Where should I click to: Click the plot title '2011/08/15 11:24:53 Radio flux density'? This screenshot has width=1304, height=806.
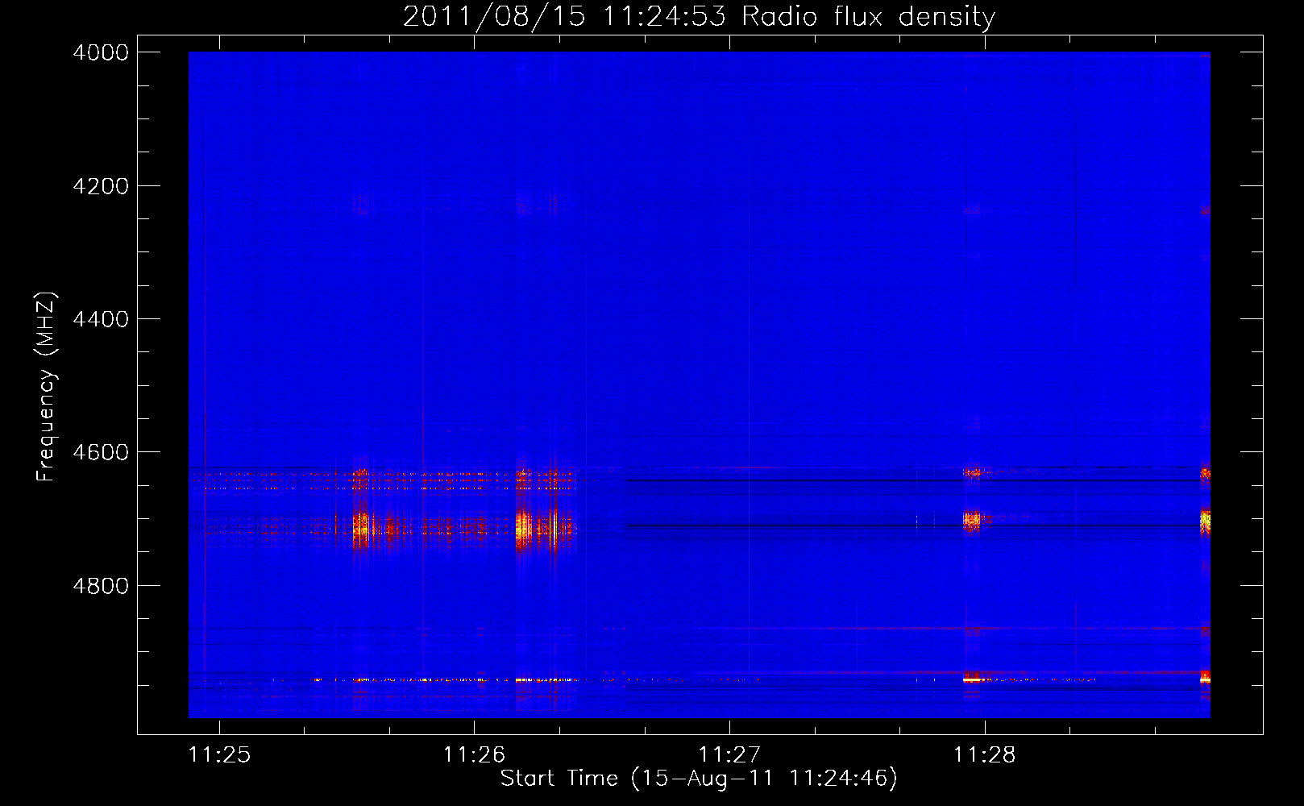tap(699, 17)
